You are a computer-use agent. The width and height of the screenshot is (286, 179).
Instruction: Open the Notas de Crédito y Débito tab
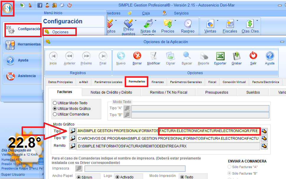tap(111, 92)
